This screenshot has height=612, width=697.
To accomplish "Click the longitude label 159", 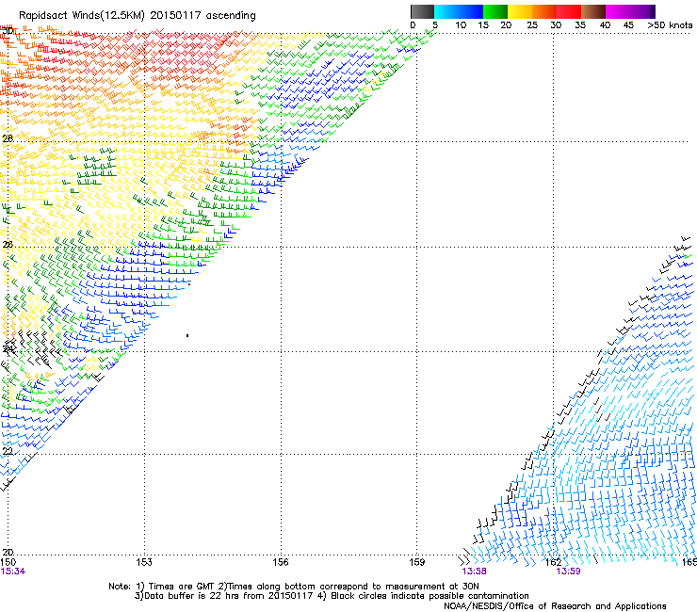I will pyautogui.click(x=417, y=562).
